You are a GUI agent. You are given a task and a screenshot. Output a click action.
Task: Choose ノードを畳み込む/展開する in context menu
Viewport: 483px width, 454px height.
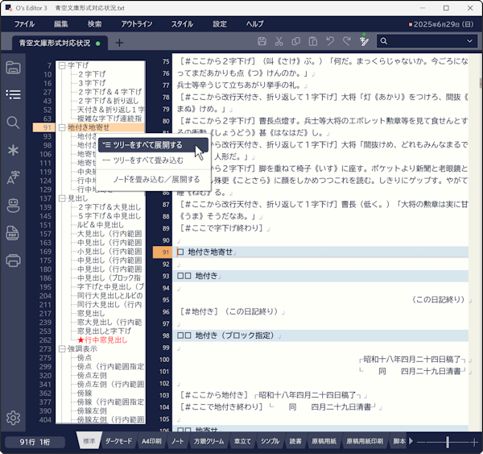click(153, 180)
